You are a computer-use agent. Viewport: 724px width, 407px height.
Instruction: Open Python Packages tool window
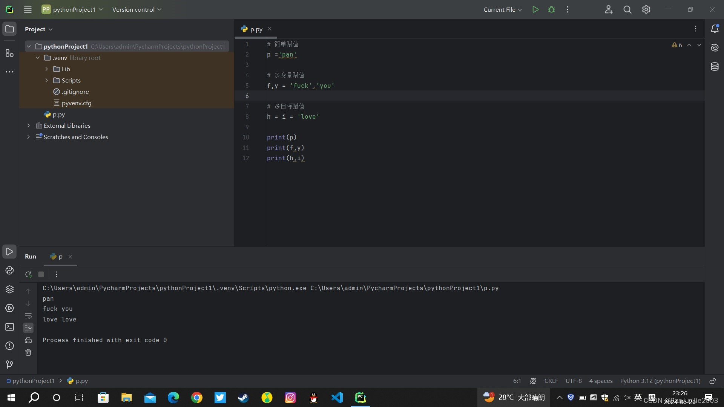tap(9, 289)
